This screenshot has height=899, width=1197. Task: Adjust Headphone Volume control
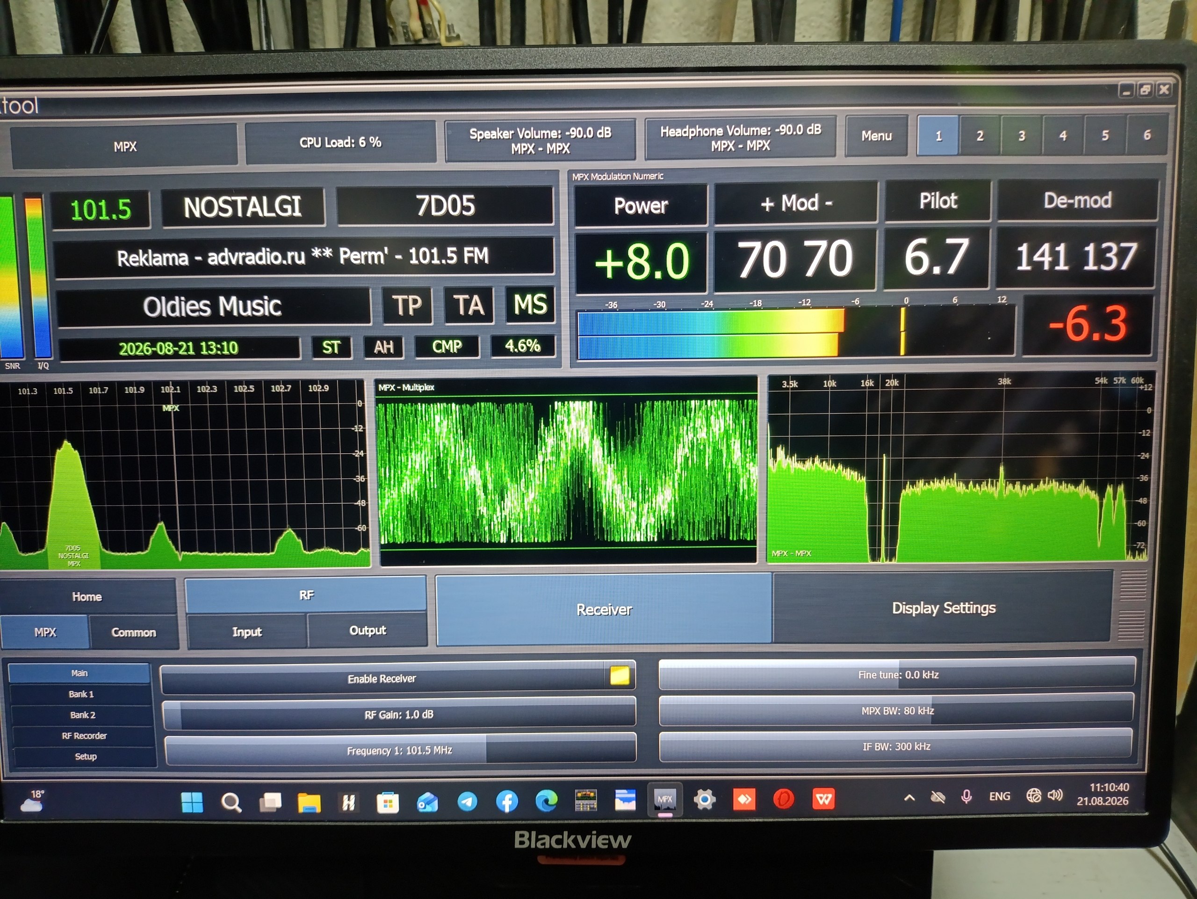coord(740,138)
